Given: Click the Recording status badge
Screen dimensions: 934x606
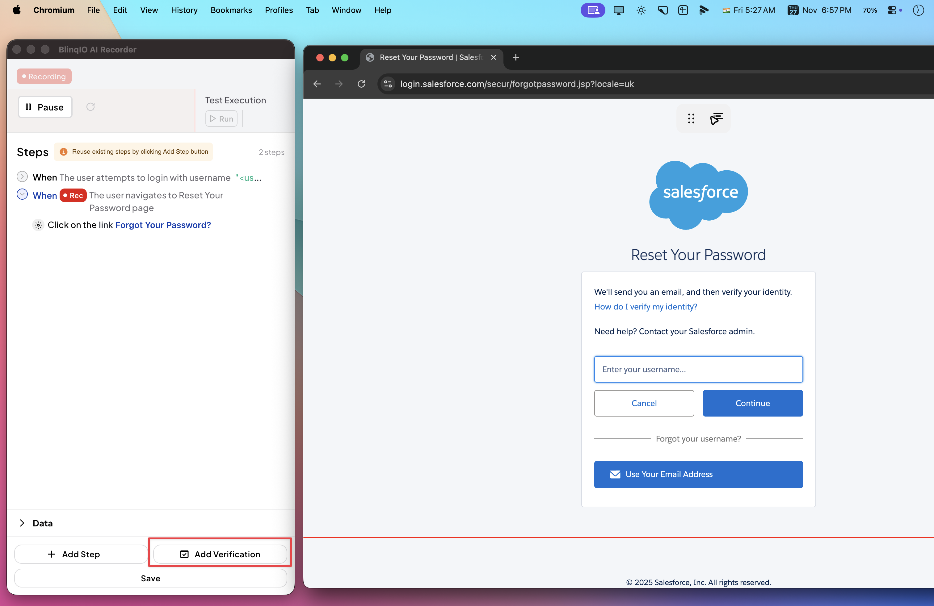Looking at the screenshot, I should click(44, 77).
